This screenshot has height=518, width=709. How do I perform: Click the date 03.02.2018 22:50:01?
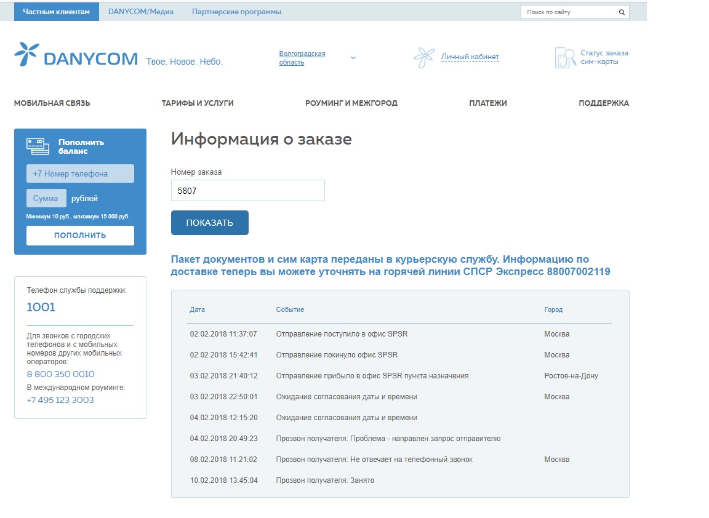click(224, 396)
